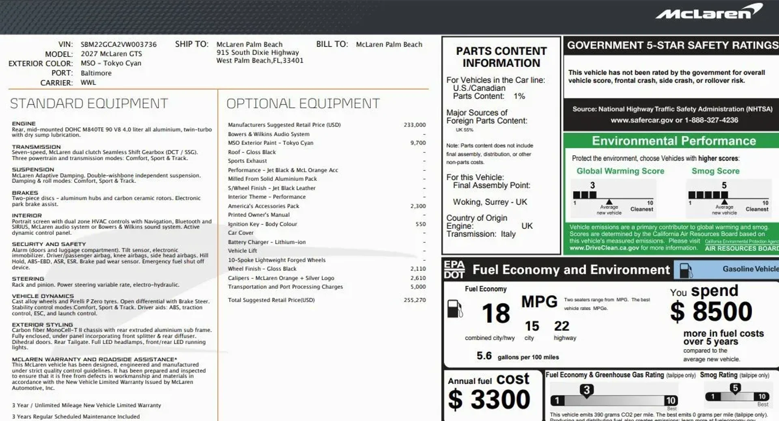Click the 915 South Dixie Highway address line
The height and width of the screenshot is (421, 779).
pos(257,52)
